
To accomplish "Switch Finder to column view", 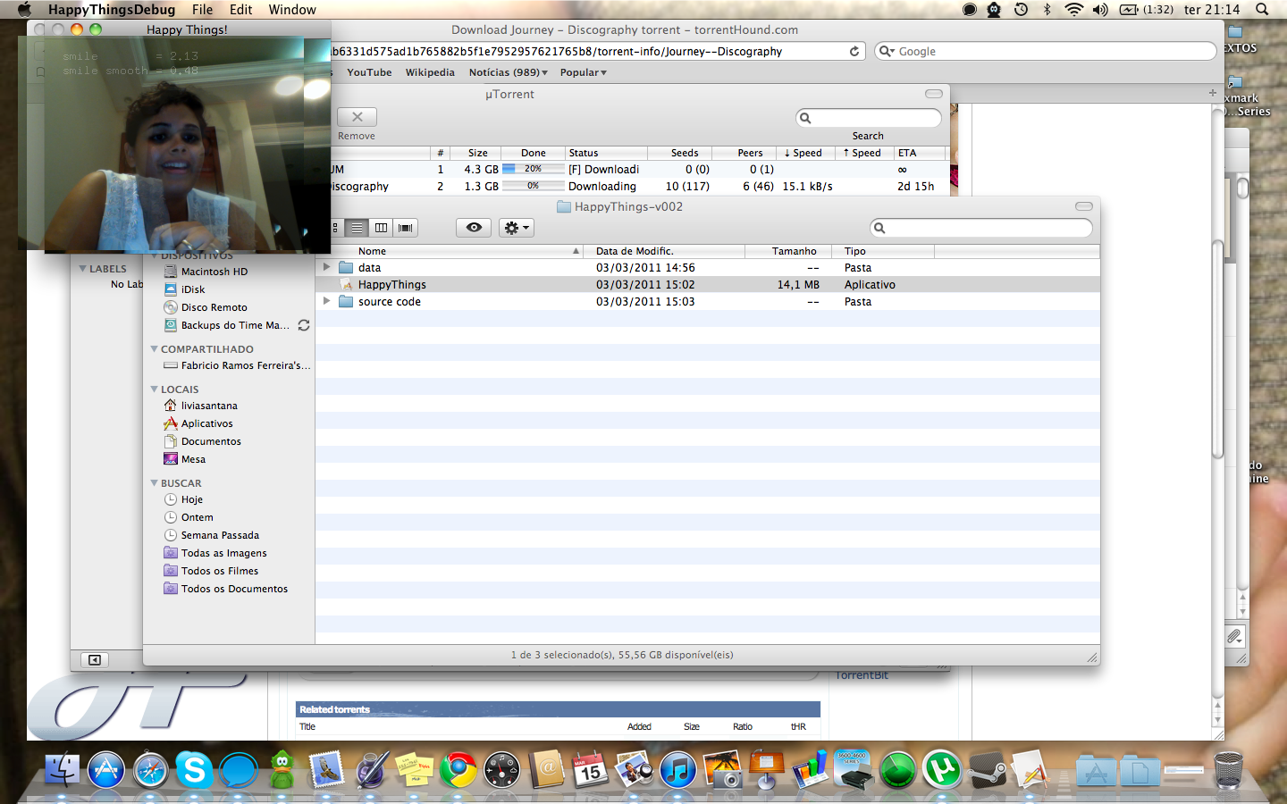I will pos(381,228).
